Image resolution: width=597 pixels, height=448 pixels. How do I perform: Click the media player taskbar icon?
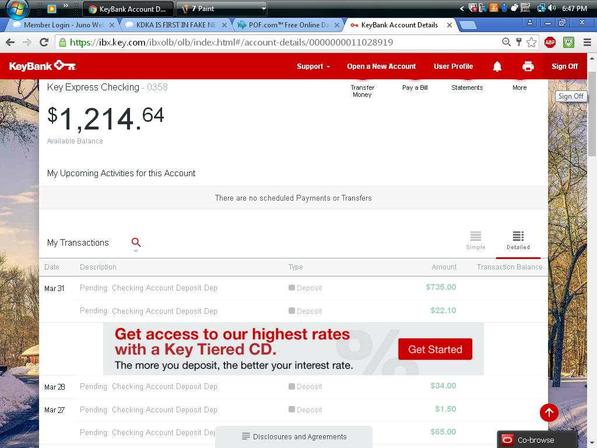(x=52, y=8)
